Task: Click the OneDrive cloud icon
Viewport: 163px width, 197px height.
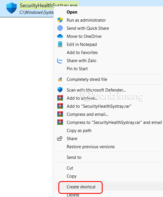Action: 60,36
